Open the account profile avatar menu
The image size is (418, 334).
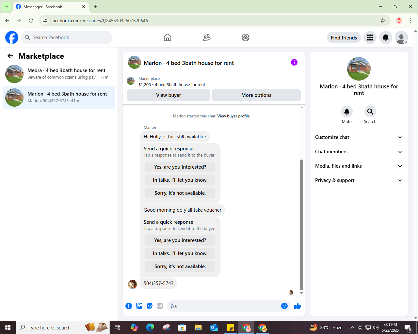pos(401,38)
